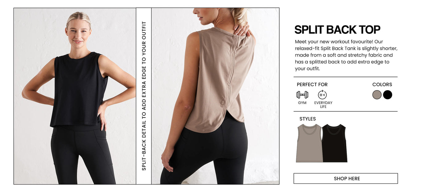Click the PERFECT FOR section label

coord(312,84)
